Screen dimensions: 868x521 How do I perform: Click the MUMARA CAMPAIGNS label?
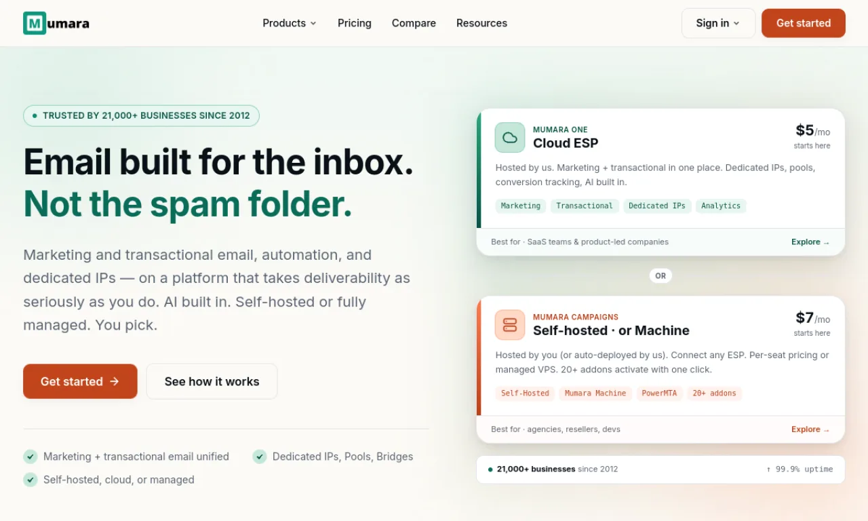click(x=576, y=317)
